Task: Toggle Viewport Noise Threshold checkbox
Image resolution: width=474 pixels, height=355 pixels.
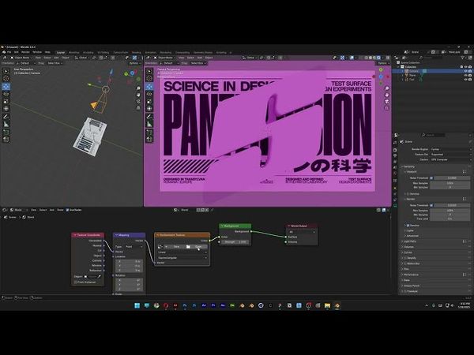Action: [431, 178]
